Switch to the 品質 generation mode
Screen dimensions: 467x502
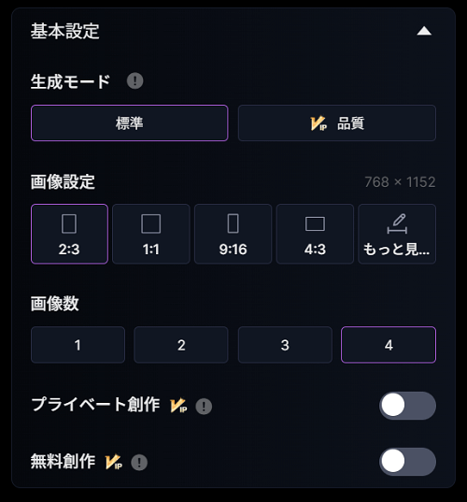coord(337,123)
